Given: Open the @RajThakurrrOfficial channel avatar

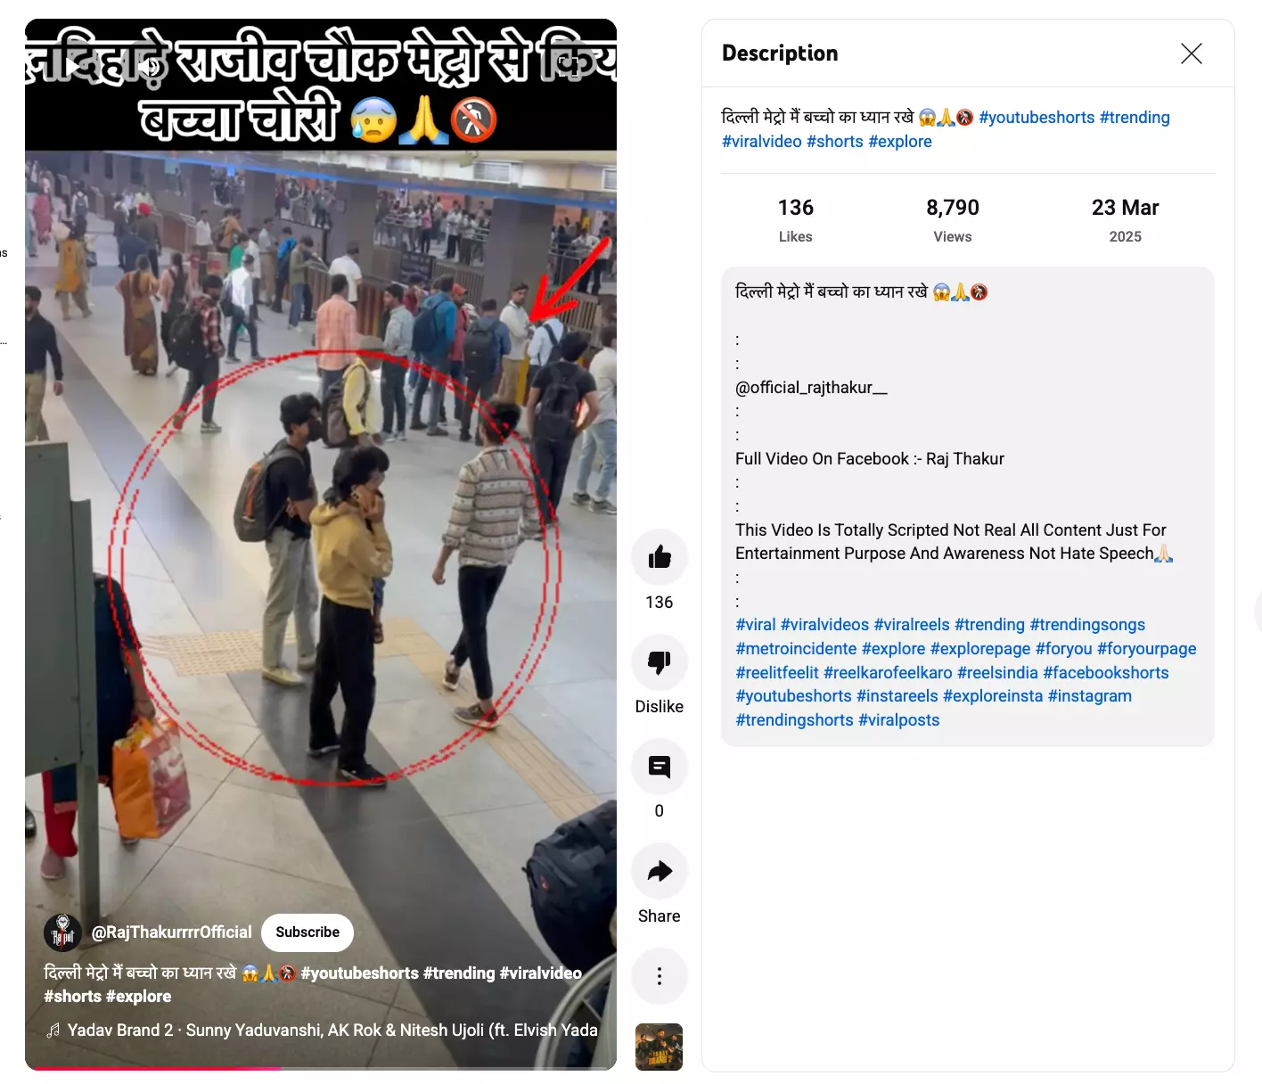Looking at the screenshot, I should (62, 932).
